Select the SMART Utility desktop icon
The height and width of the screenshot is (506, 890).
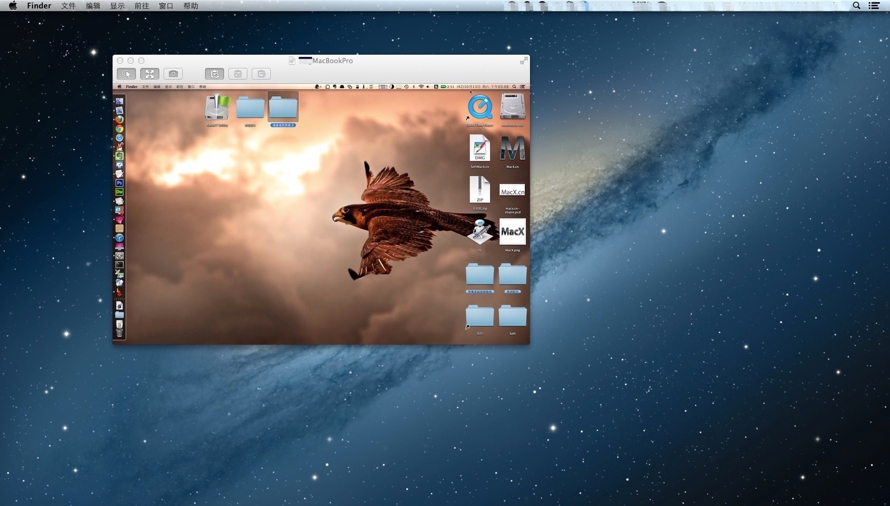coord(217,108)
